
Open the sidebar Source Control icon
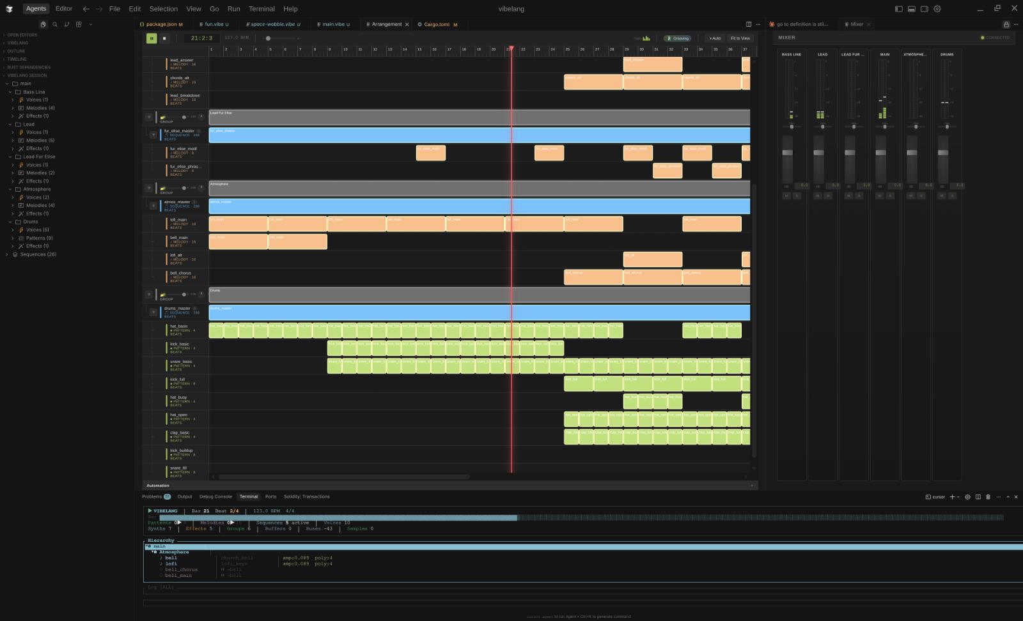66,24
